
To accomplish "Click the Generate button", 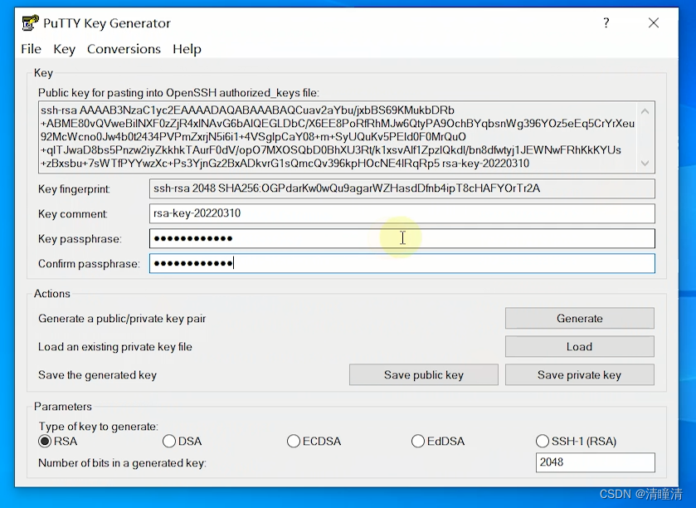I will 579,319.
